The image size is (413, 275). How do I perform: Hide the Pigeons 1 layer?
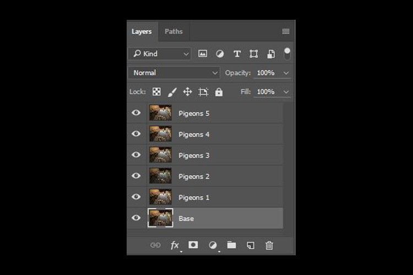(x=136, y=197)
